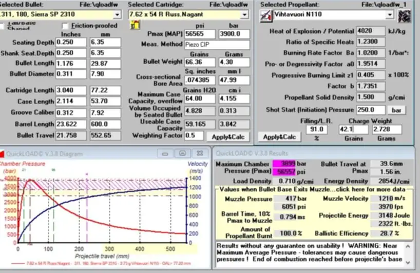
Task: Click the powder image icon at propellant panel corner
Action: tap(405, 16)
